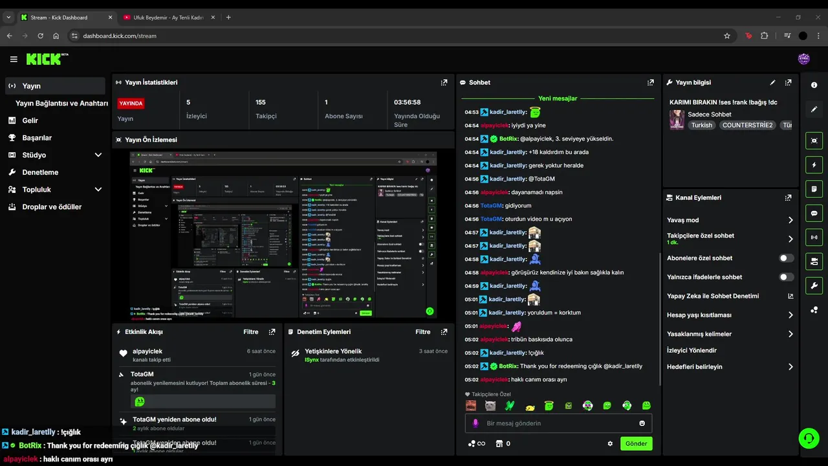Enable Abonelere özel sohbet toggle
This screenshot has height=466, width=828.
point(787,258)
